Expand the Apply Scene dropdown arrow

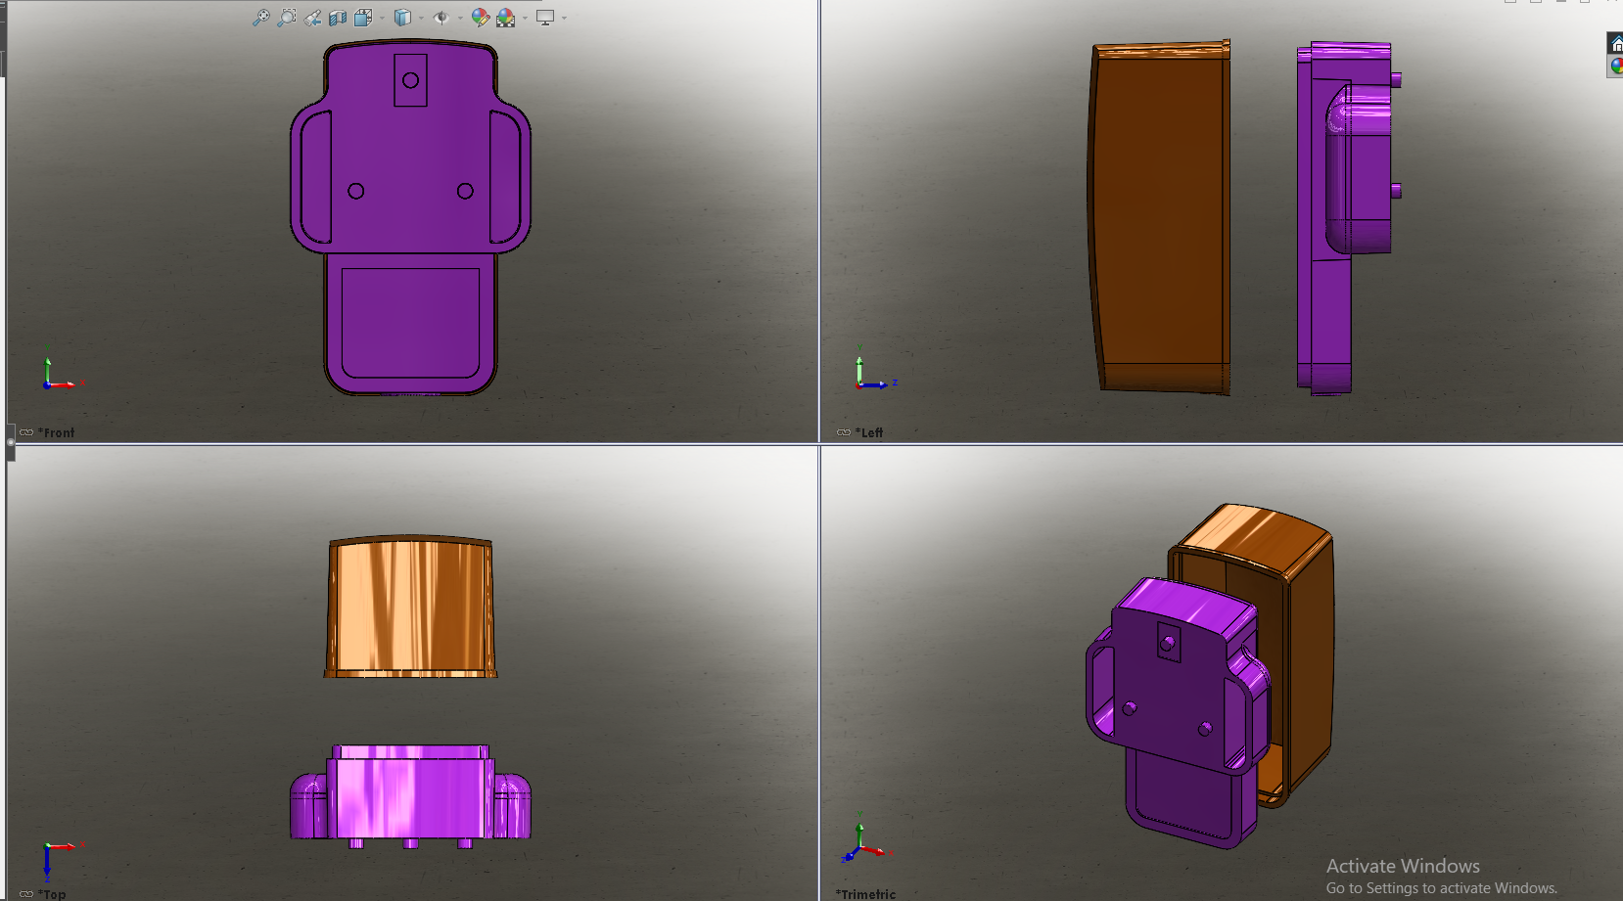point(525,18)
